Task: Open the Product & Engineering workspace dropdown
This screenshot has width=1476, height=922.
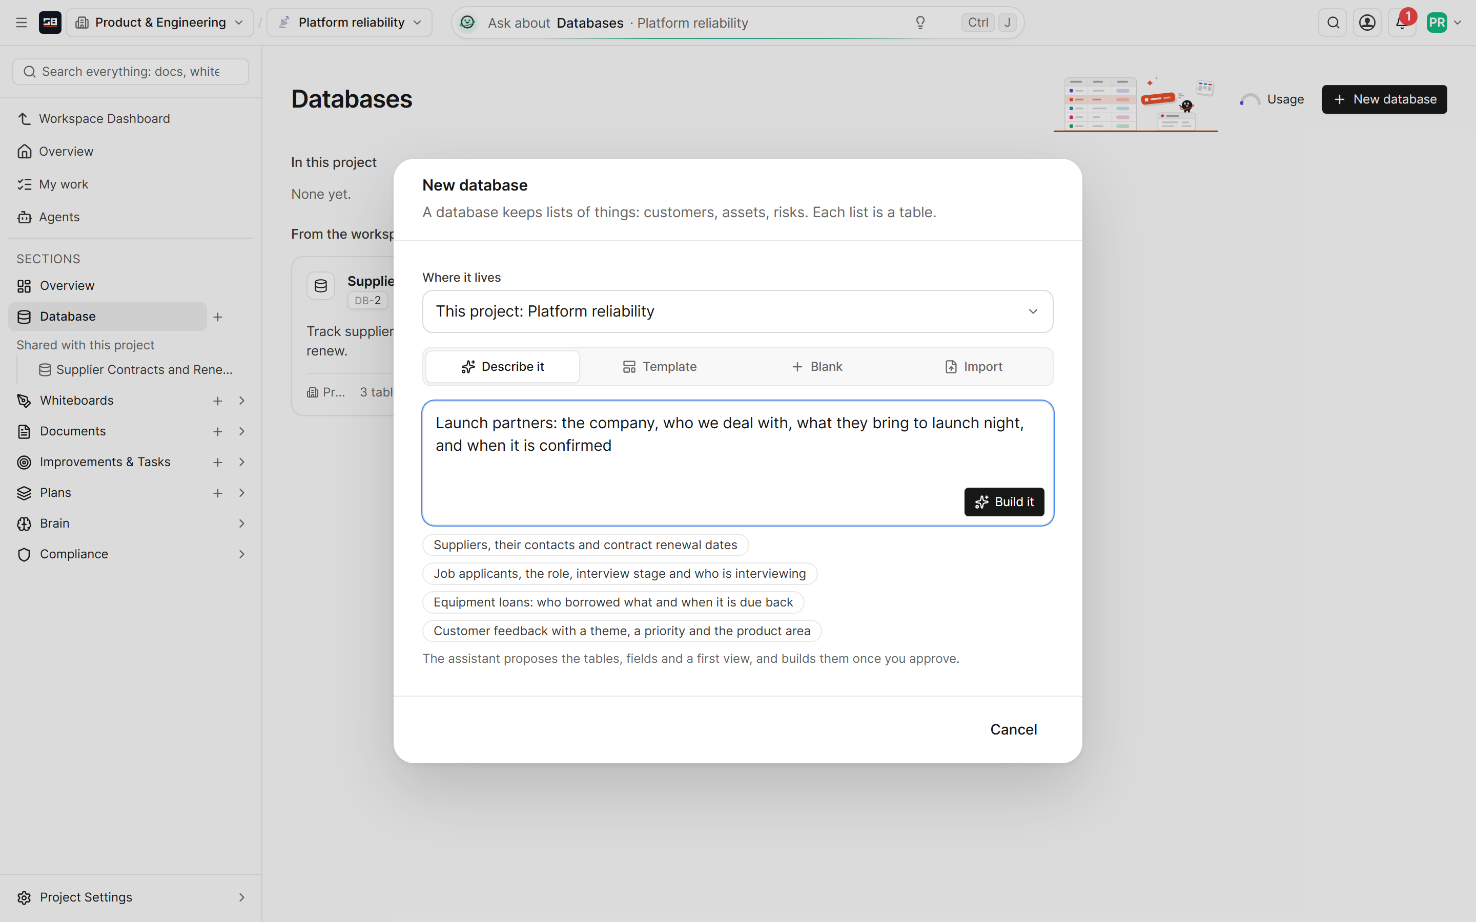Action: tap(160, 23)
